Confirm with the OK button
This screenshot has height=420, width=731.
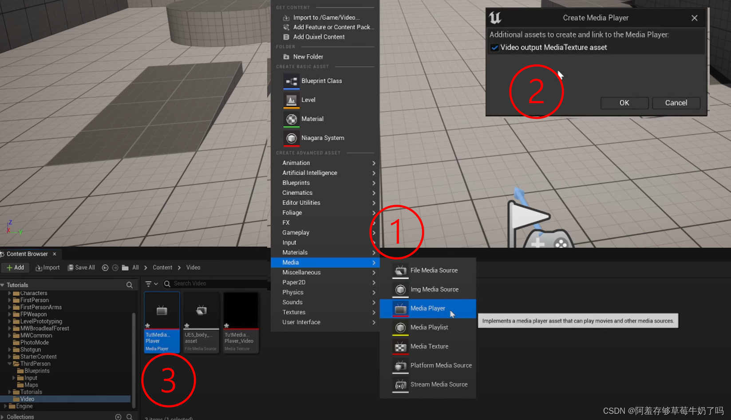click(x=624, y=102)
